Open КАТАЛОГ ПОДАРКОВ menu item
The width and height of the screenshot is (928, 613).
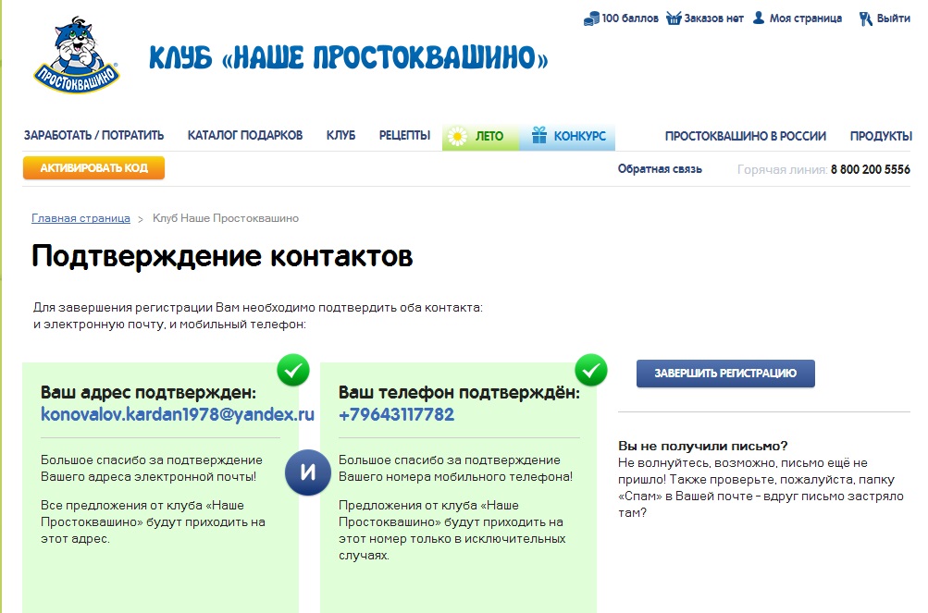pos(245,136)
